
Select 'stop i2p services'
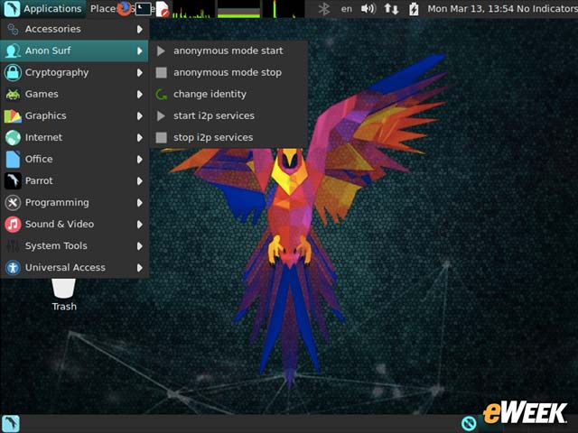pyautogui.click(x=228, y=138)
